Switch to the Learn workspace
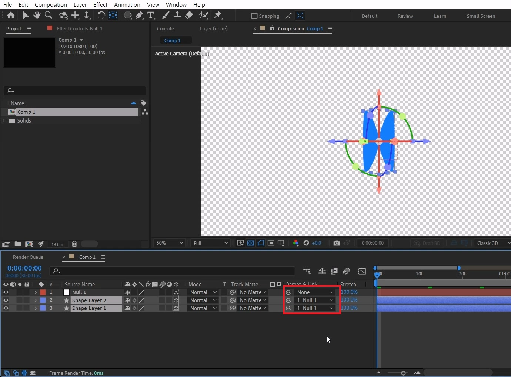 coord(440,16)
